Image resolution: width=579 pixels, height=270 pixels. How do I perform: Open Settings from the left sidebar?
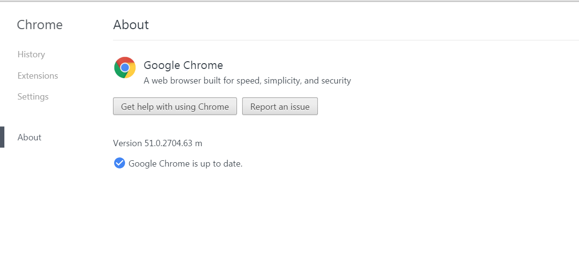tap(33, 97)
